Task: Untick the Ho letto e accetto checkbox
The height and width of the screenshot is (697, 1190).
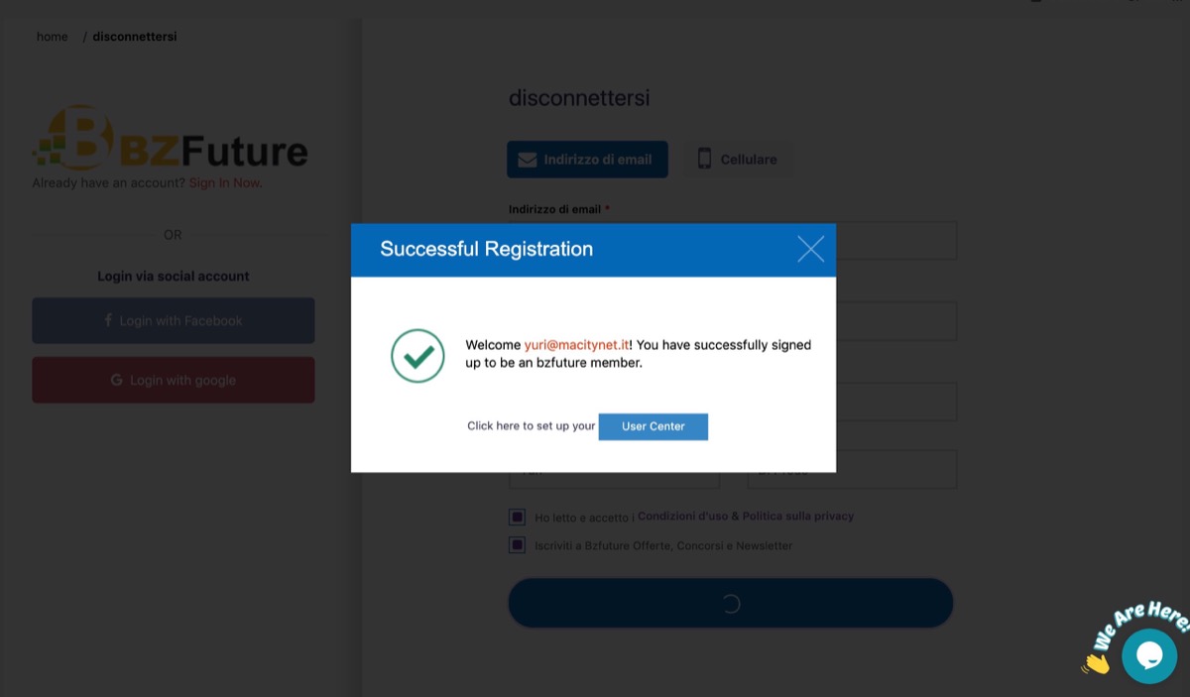Action: tap(517, 517)
